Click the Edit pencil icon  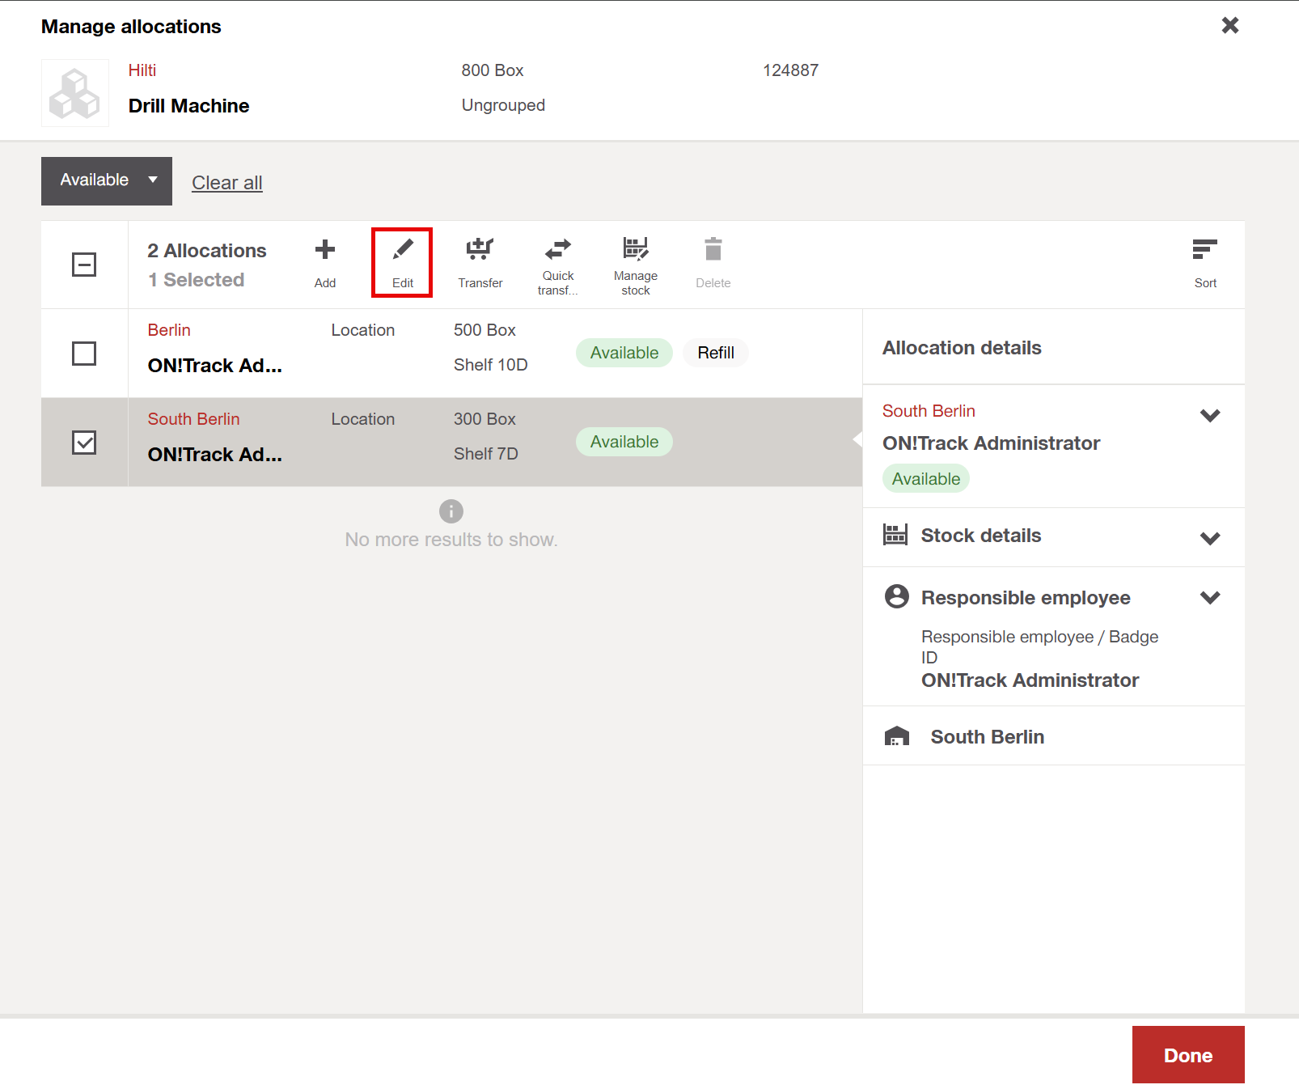(x=402, y=250)
